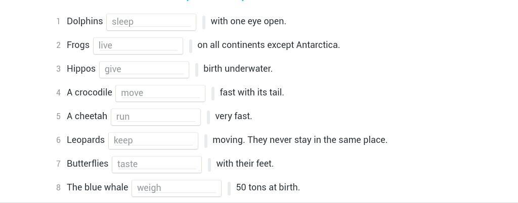Click the 'taste' blank after Butterflies
This screenshot has height=203, width=518.
click(x=156, y=164)
